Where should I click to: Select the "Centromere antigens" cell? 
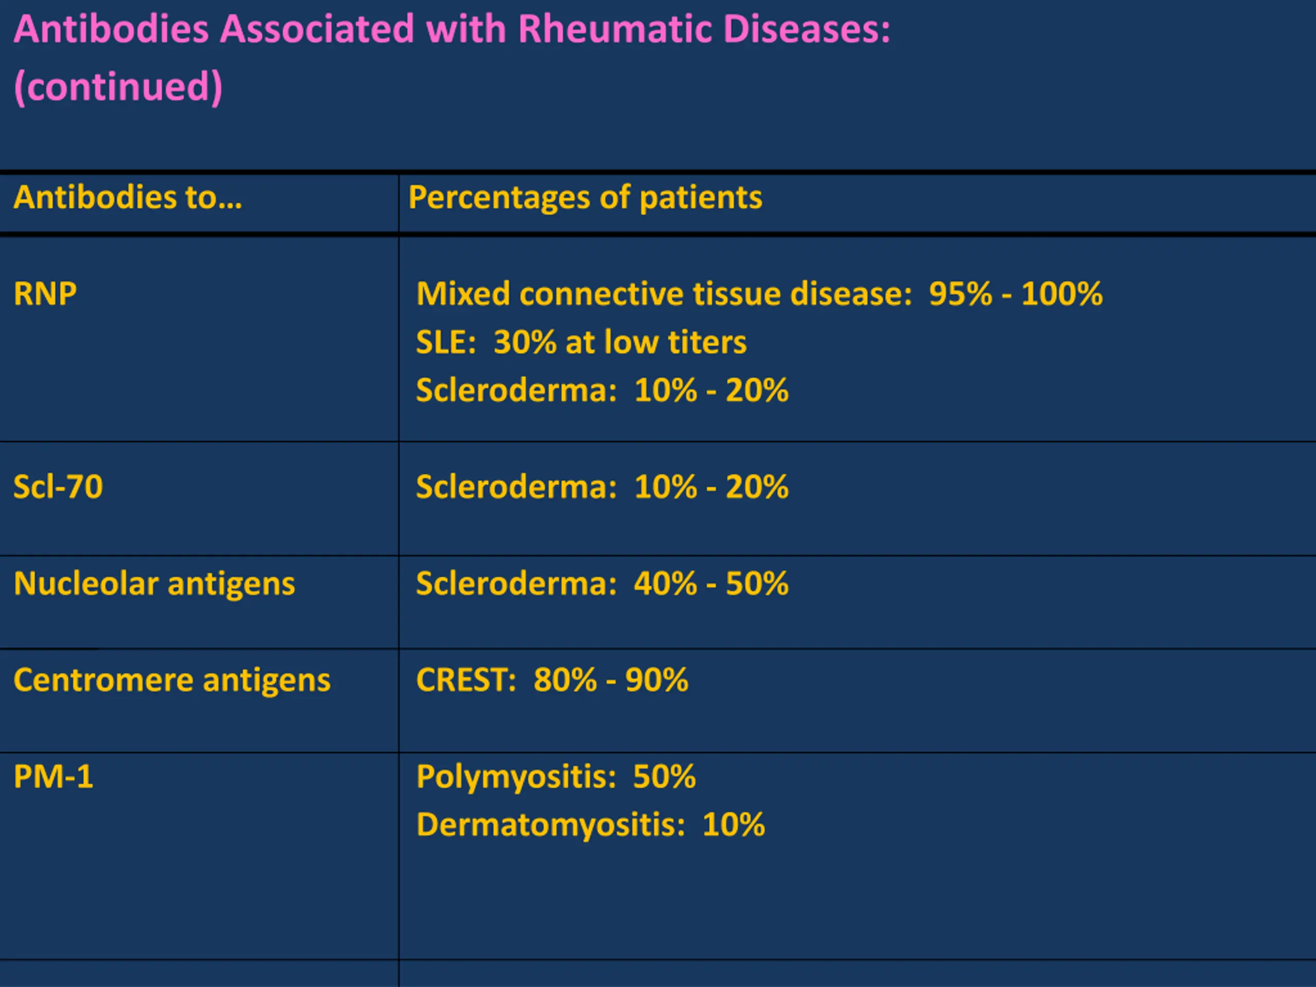[172, 680]
